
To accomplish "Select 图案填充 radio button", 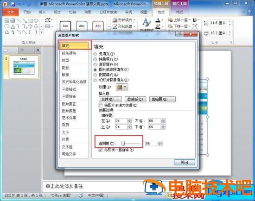I will coord(95,75).
